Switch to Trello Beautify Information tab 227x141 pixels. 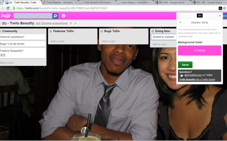[98, 2]
